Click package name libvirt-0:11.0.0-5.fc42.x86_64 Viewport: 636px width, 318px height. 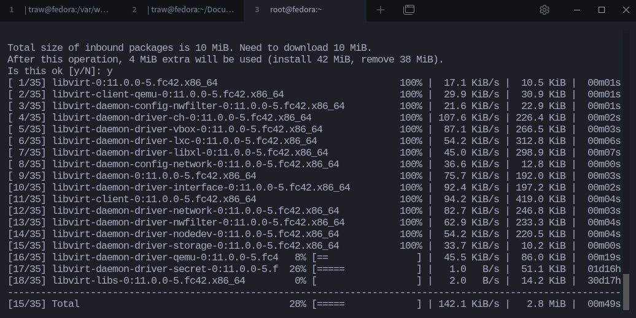tap(135, 83)
